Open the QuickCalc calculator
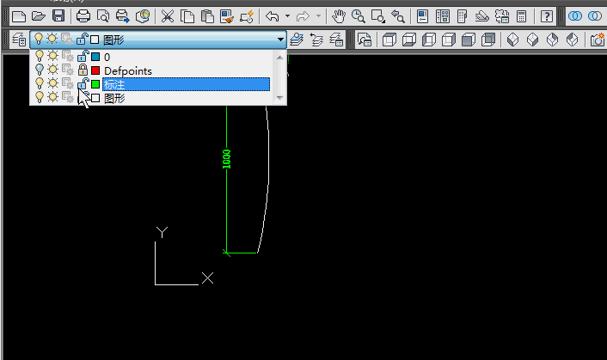607x360 pixels. 521,15
